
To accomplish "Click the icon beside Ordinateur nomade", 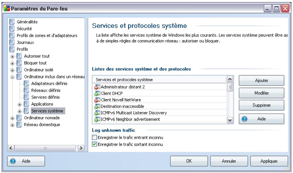I will [19, 118].
